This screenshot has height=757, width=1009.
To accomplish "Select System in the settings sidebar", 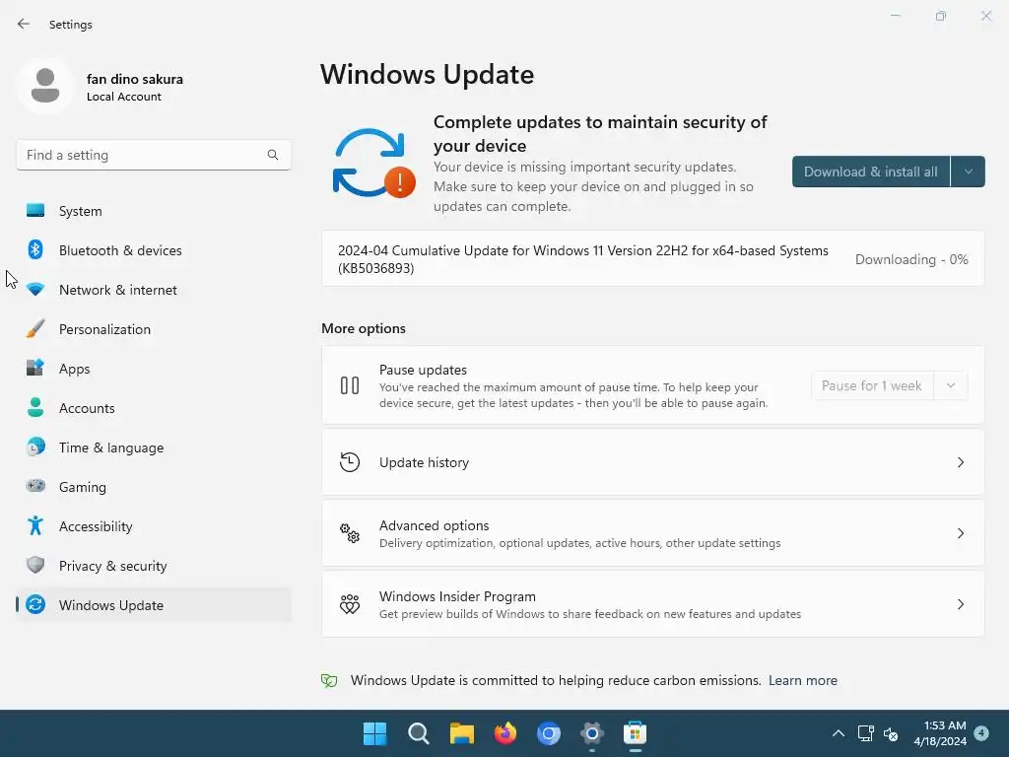I will [x=154, y=211].
